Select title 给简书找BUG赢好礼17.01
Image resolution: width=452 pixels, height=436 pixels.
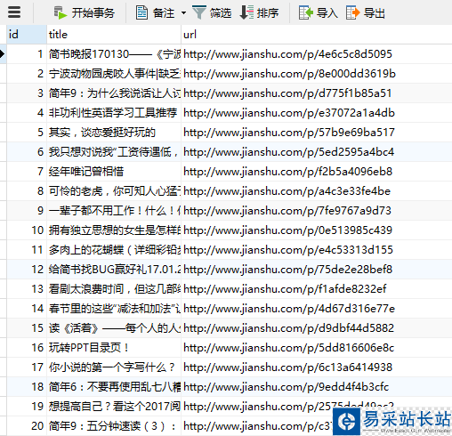pyautogui.click(x=114, y=270)
